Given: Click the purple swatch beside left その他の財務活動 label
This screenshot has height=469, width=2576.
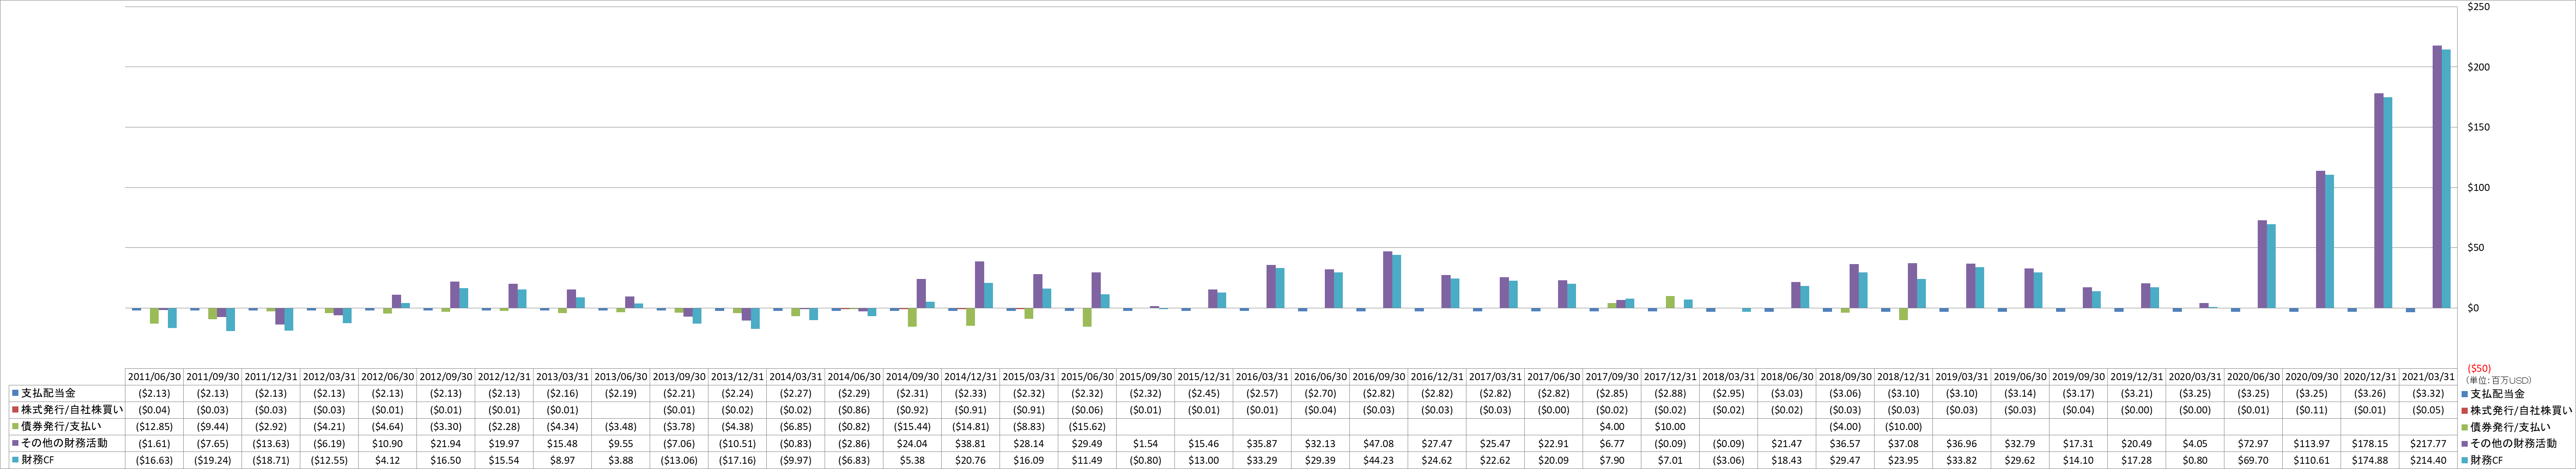Looking at the screenshot, I should (x=15, y=443).
